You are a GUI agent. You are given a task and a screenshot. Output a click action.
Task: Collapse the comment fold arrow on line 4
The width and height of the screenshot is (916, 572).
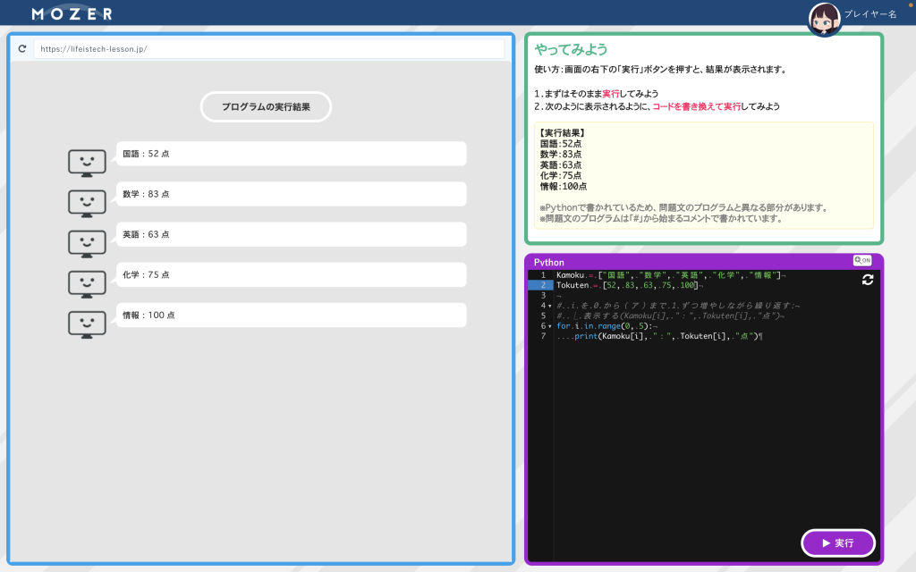[x=550, y=306]
